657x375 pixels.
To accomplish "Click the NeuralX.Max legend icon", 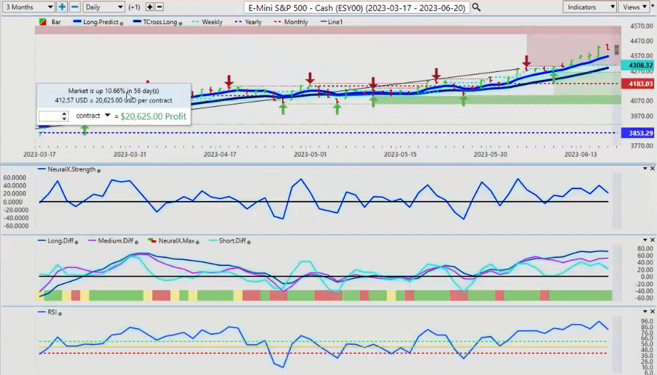I will click(x=152, y=241).
